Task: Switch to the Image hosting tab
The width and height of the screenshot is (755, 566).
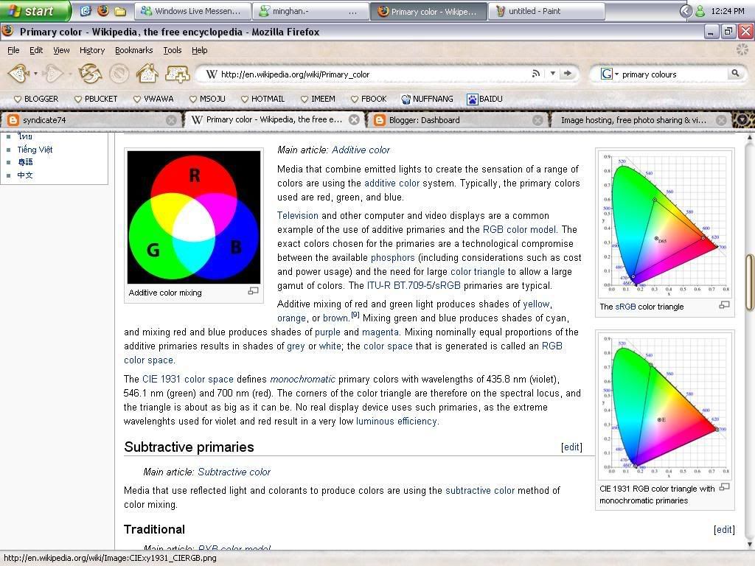Action: pos(641,120)
